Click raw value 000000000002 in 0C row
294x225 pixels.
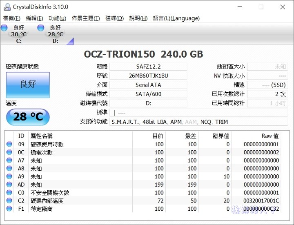click(x=261, y=152)
